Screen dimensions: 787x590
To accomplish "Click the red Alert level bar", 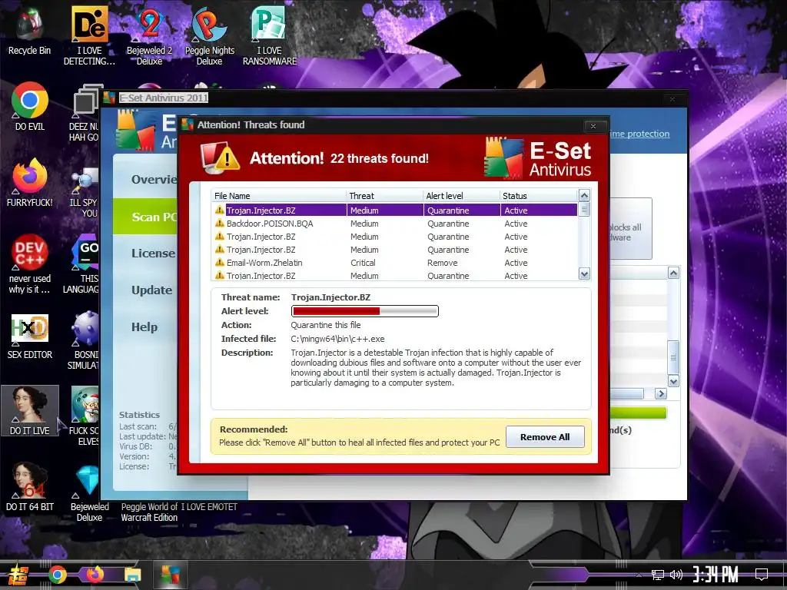I will pyautogui.click(x=365, y=311).
